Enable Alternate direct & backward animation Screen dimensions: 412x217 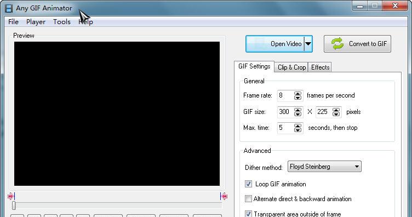[x=248, y=198]
